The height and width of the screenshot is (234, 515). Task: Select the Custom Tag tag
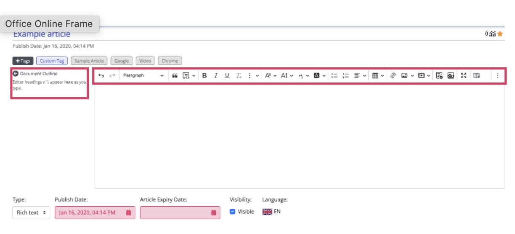(x=52, y=61)
